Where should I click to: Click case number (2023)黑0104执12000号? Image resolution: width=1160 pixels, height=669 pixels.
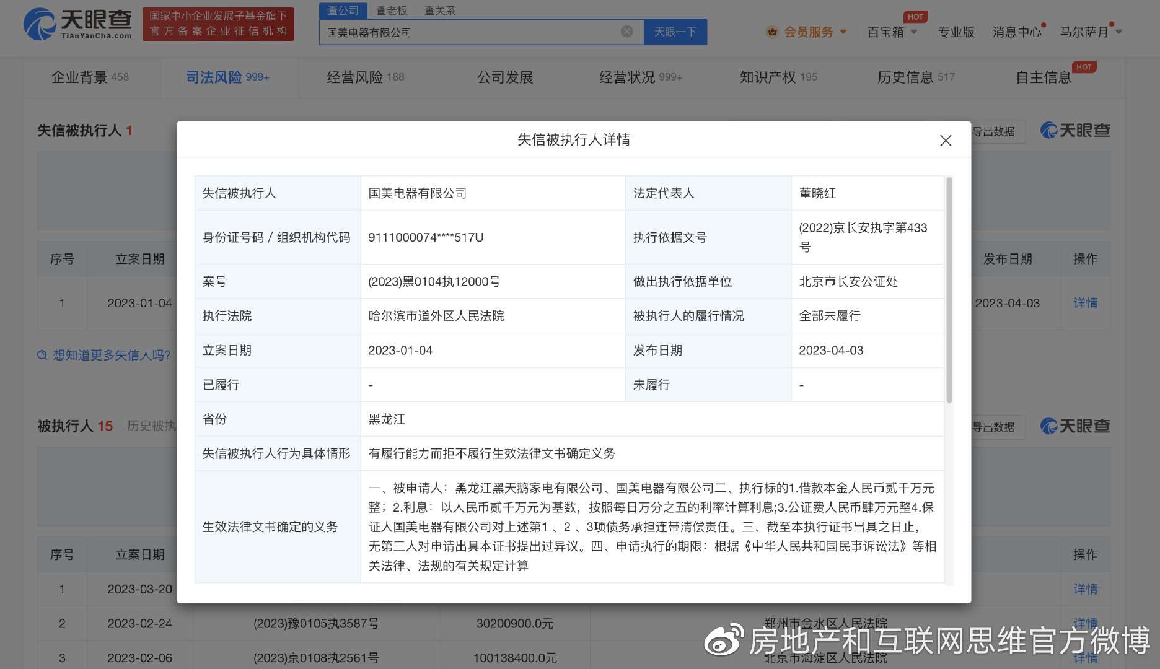point(434,282)
